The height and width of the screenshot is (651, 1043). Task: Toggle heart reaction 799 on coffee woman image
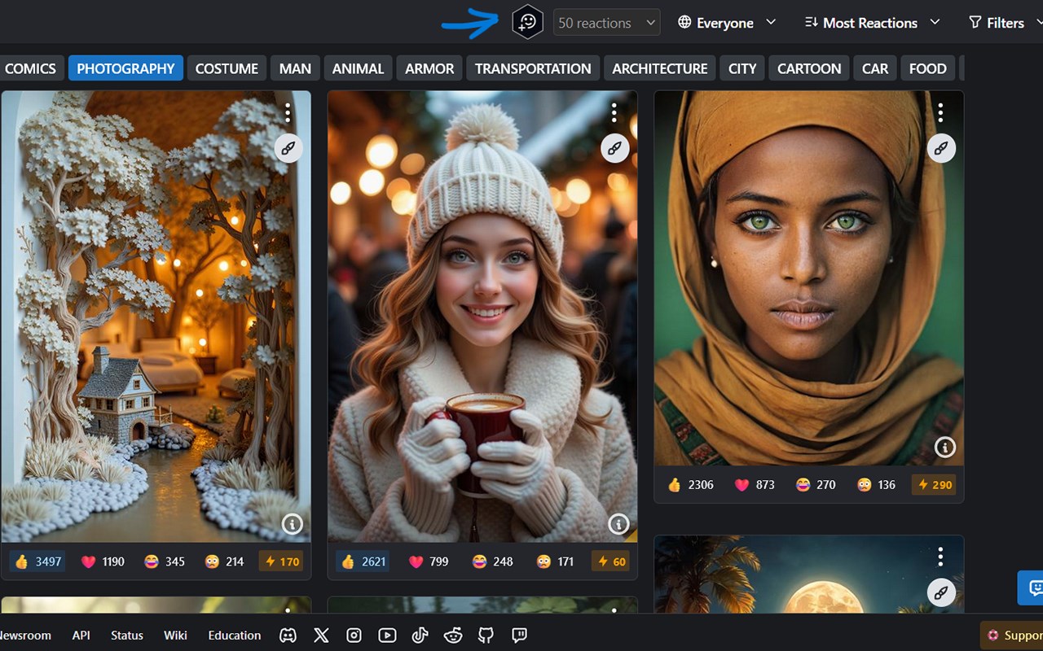click(428, 561)
